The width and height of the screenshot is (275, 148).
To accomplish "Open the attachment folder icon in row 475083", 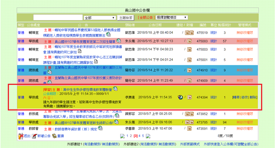I will [189, 41].
